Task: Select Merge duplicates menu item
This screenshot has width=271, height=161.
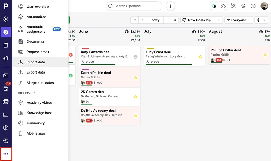Action: (41, 83)
